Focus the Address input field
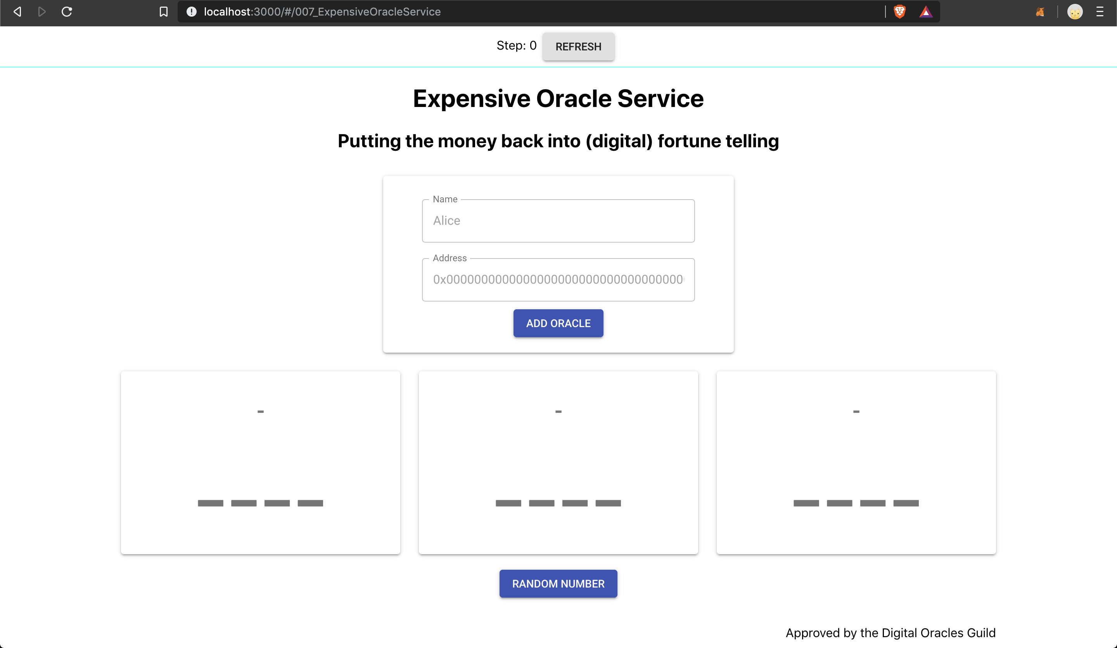 point(558,279)
